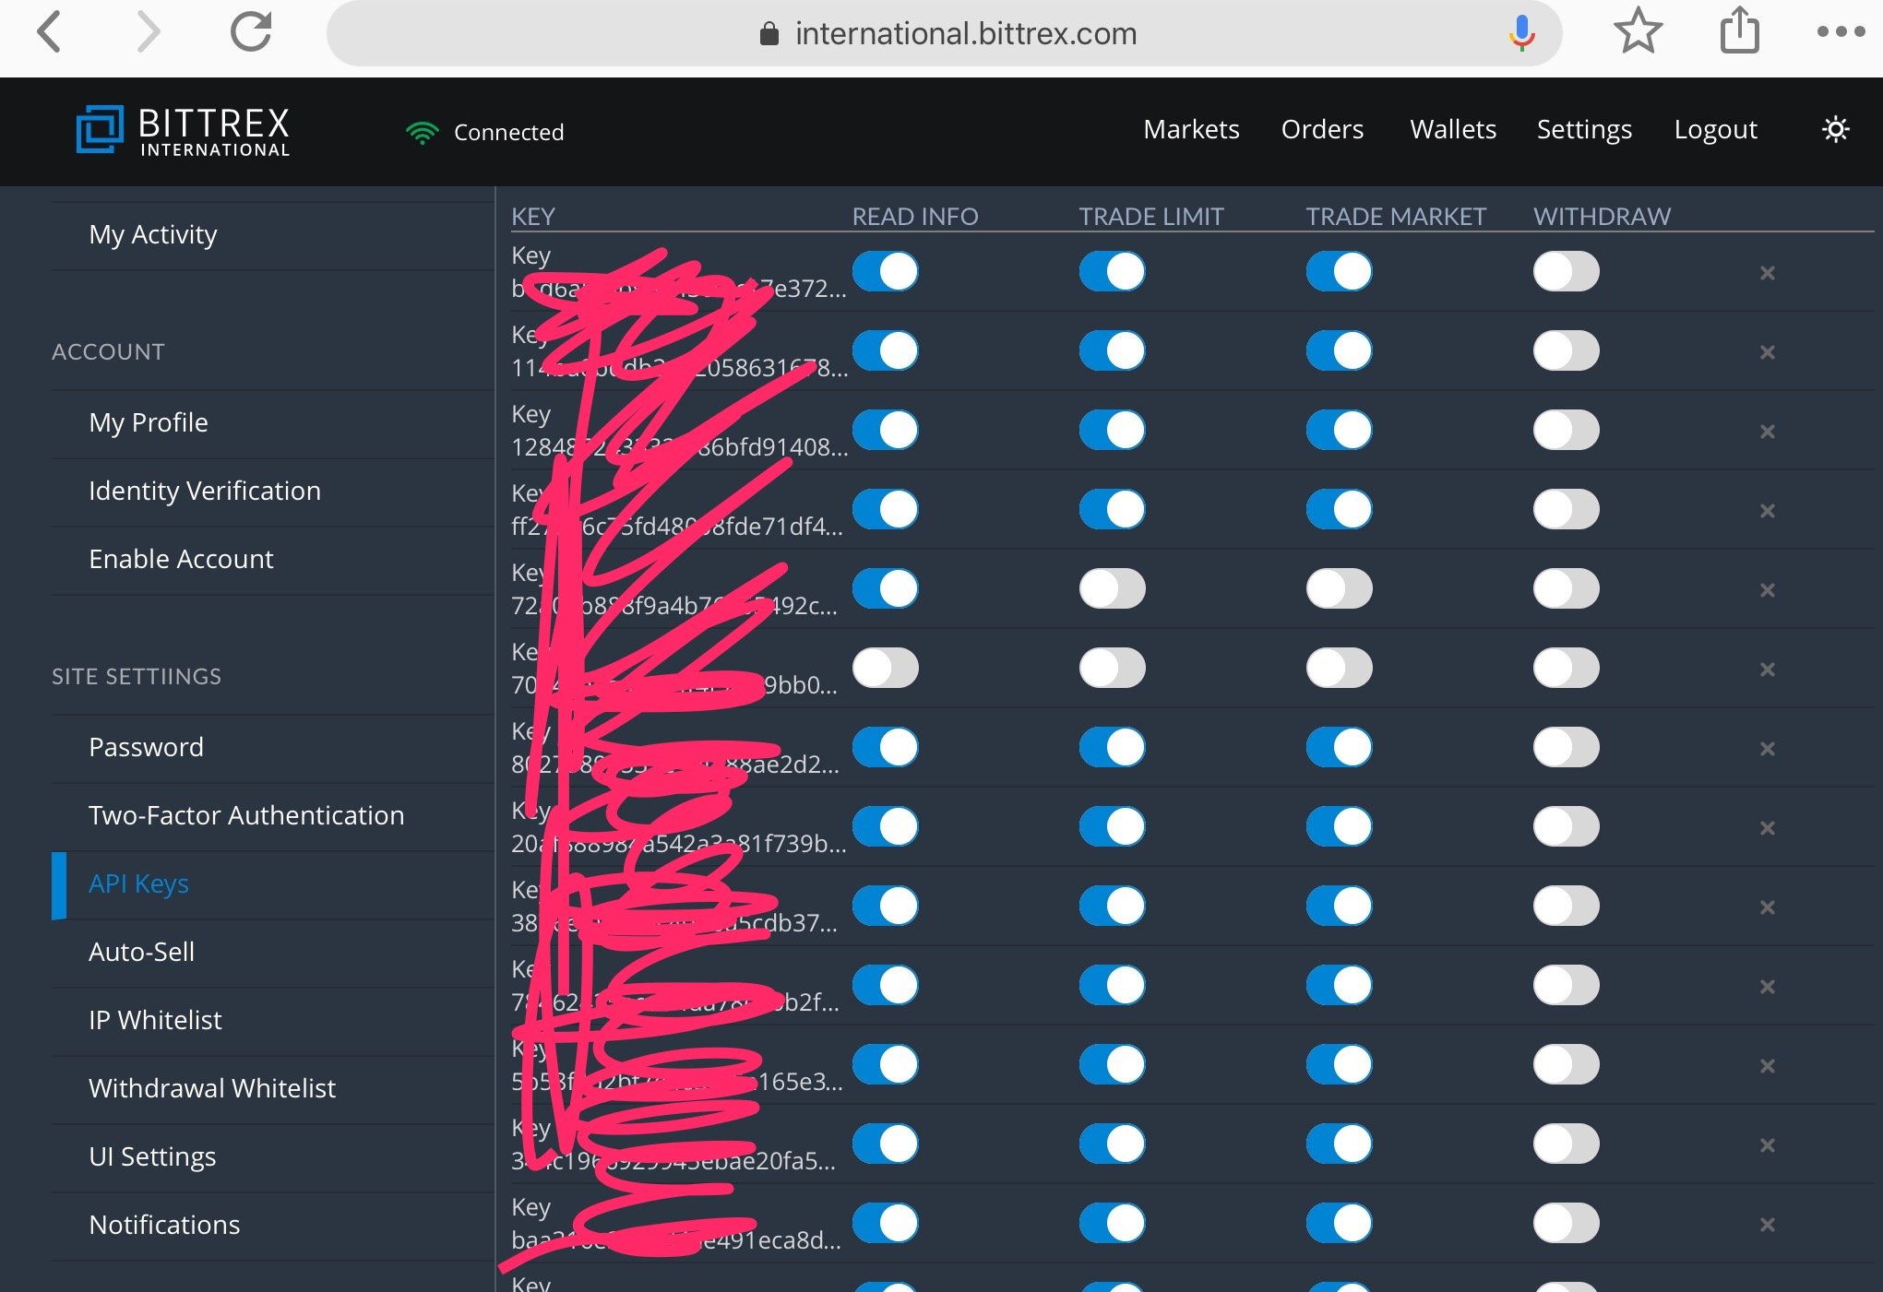Reload the page with the refresh icon

(x=251, y=31)
